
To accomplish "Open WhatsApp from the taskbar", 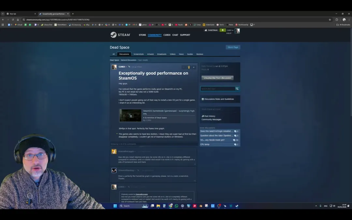I will pyautogui.click(x=176, y=206).
